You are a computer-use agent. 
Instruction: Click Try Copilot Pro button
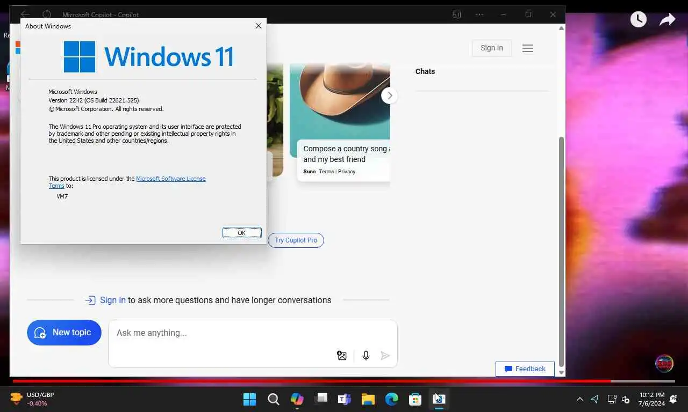(x=296, y=240)
